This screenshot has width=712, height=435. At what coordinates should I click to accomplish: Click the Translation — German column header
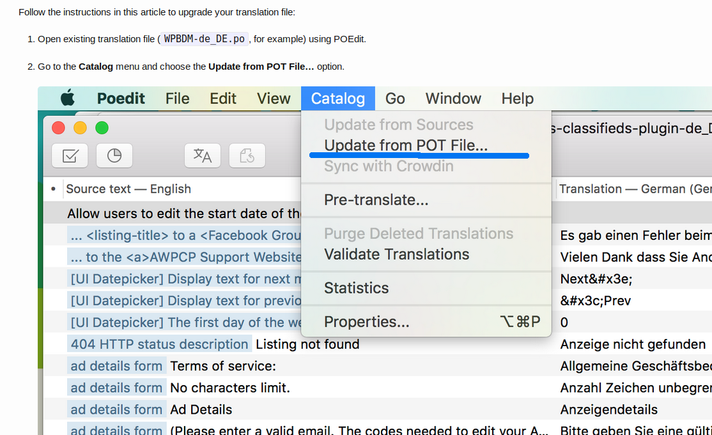635,189
